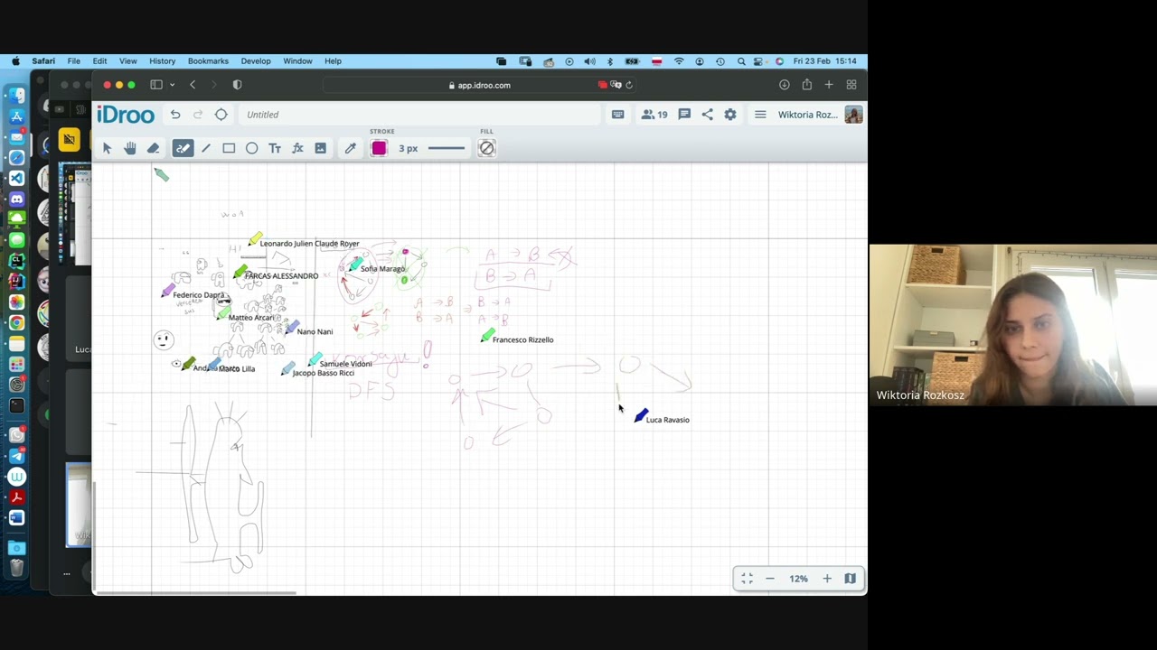Viewport: 1157px width, 650px height.
Task: Click the Untitled board name field
Action: pos(420,115)
